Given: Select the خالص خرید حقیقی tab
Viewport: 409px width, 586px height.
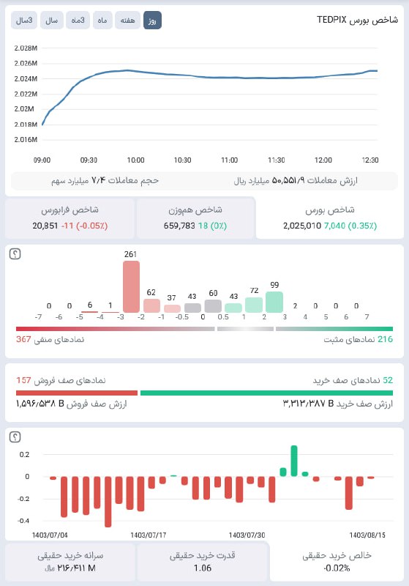Looking at the screenshot, I should [337, 561].
